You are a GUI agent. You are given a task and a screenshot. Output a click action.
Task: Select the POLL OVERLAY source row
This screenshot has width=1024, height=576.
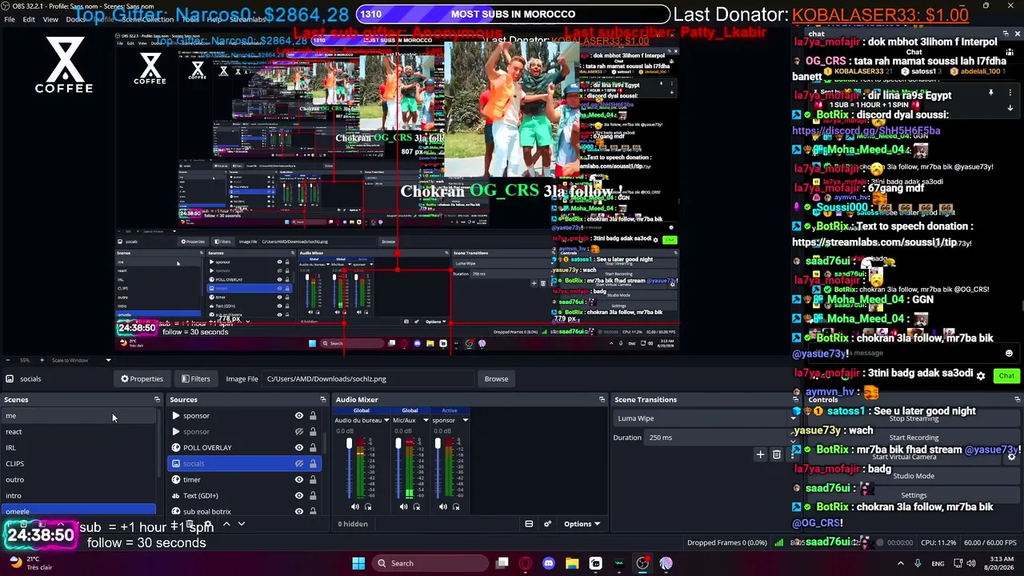[244, 447]
